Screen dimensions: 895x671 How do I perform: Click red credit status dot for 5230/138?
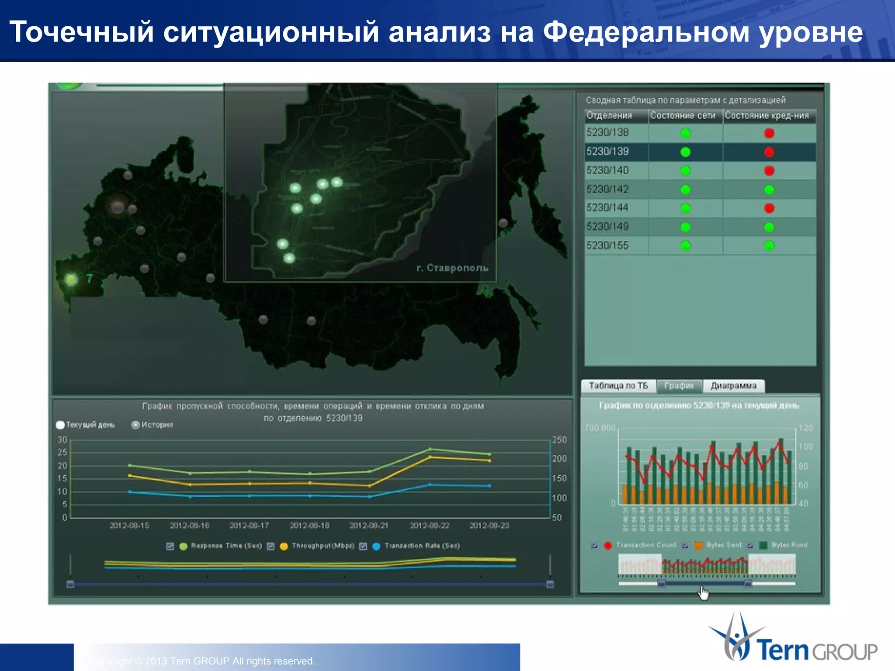(769, 133)
